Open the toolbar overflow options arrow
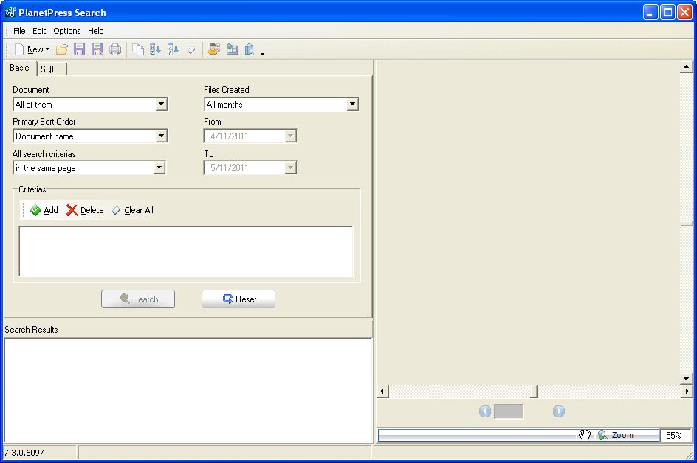Screen dimensions: 697x463 [262, 53]
